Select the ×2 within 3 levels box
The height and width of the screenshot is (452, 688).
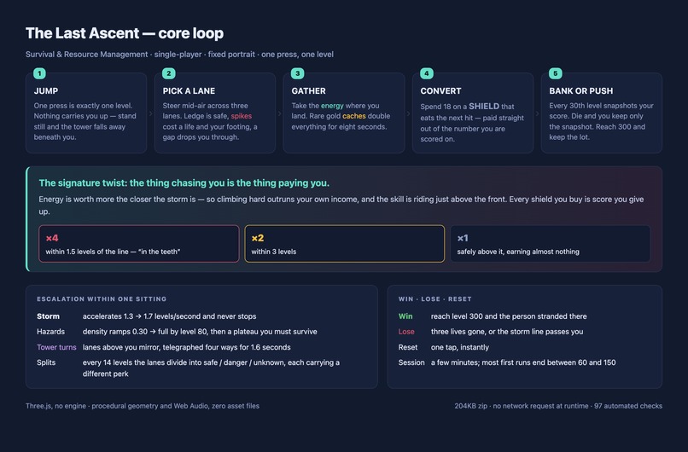coord(345,244)
